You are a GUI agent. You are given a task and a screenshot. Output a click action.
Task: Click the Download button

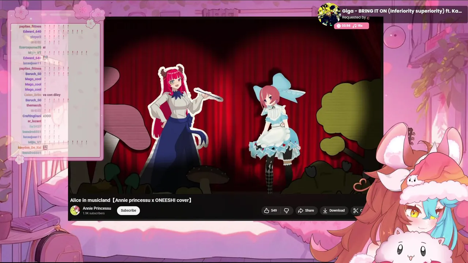pos(333,210)
